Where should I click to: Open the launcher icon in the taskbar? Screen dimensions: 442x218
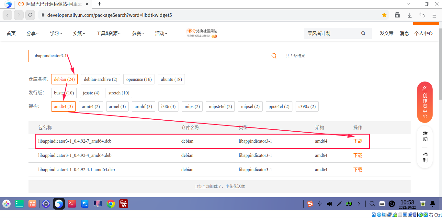point(6,203)
